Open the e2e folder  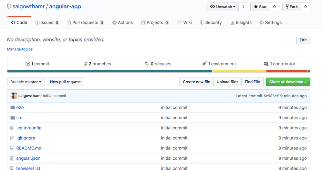coord(20,107)
